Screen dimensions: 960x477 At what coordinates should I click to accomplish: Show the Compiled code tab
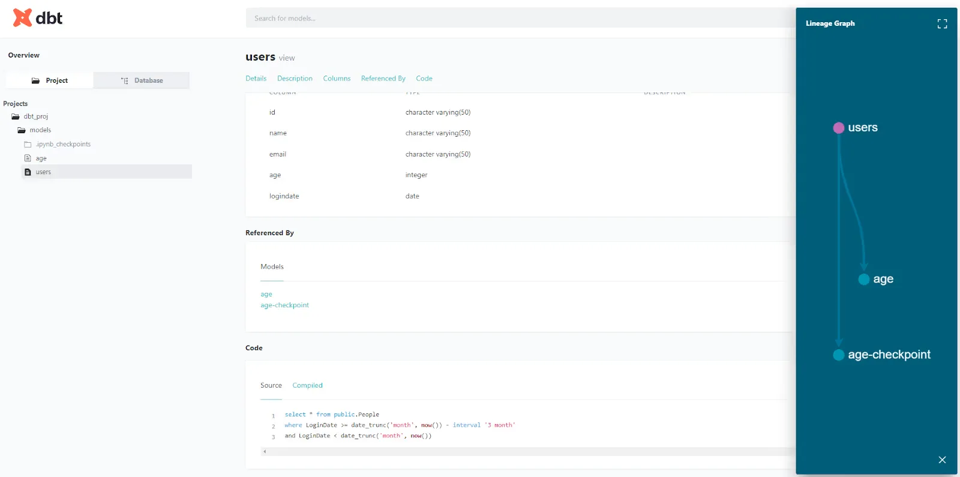click(x=307, y=386)
